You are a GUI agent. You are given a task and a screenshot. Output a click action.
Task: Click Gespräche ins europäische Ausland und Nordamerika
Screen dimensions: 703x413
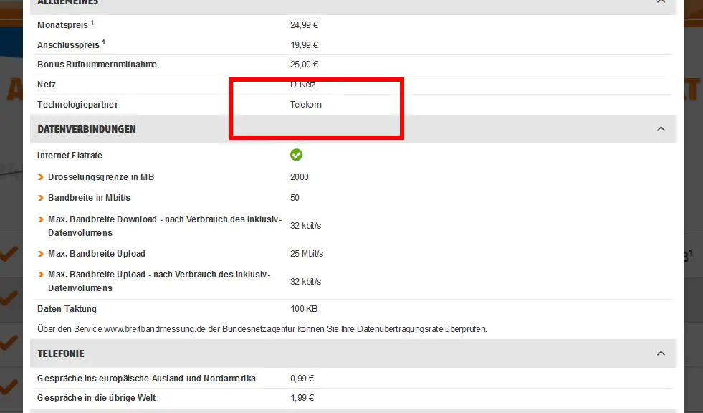[146, 378]
